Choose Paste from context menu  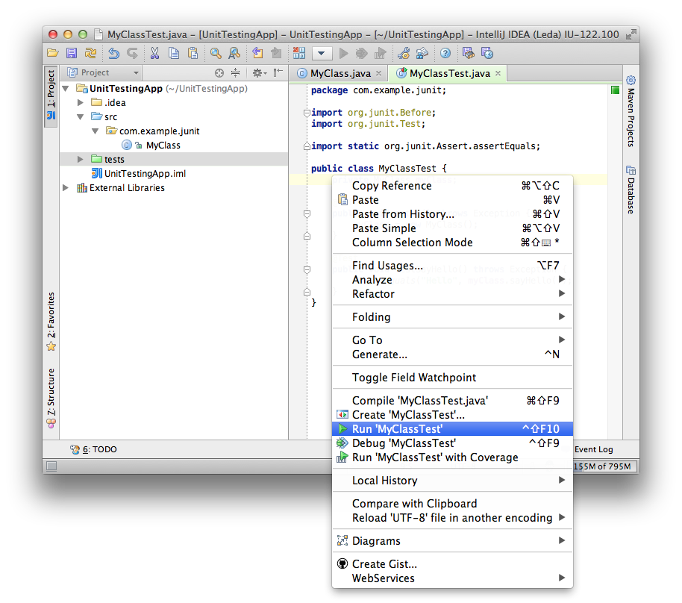point(452,200)
